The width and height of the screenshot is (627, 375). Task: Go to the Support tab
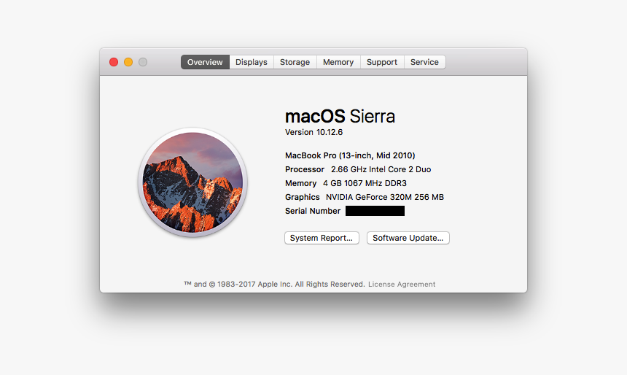(x=382, y=62)
